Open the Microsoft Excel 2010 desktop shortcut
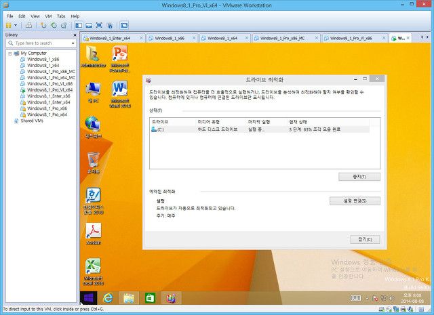This screenshot has width=434, height=315. coord(94,272)
